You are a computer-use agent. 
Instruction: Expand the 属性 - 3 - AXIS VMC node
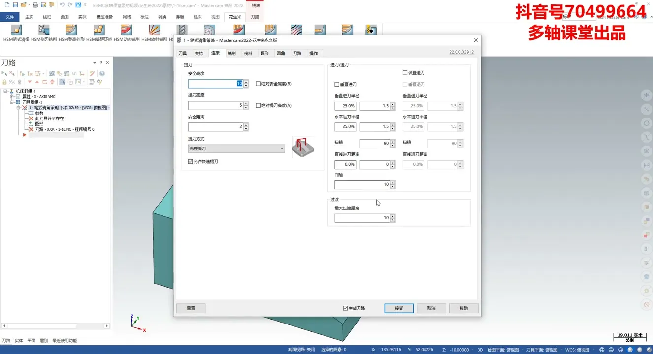(x=12, y=97)
